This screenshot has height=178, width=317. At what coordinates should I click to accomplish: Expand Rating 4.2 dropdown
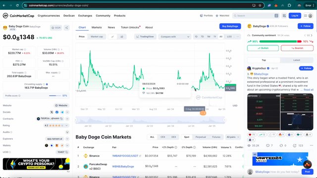tap(66, 125)
